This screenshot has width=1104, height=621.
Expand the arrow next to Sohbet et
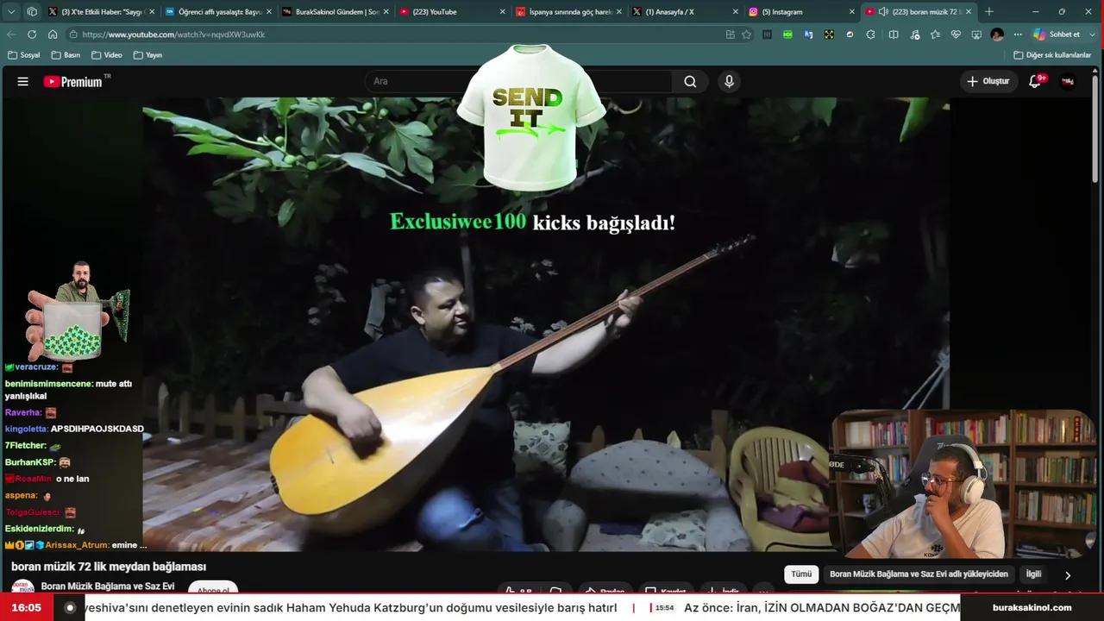1091,34
